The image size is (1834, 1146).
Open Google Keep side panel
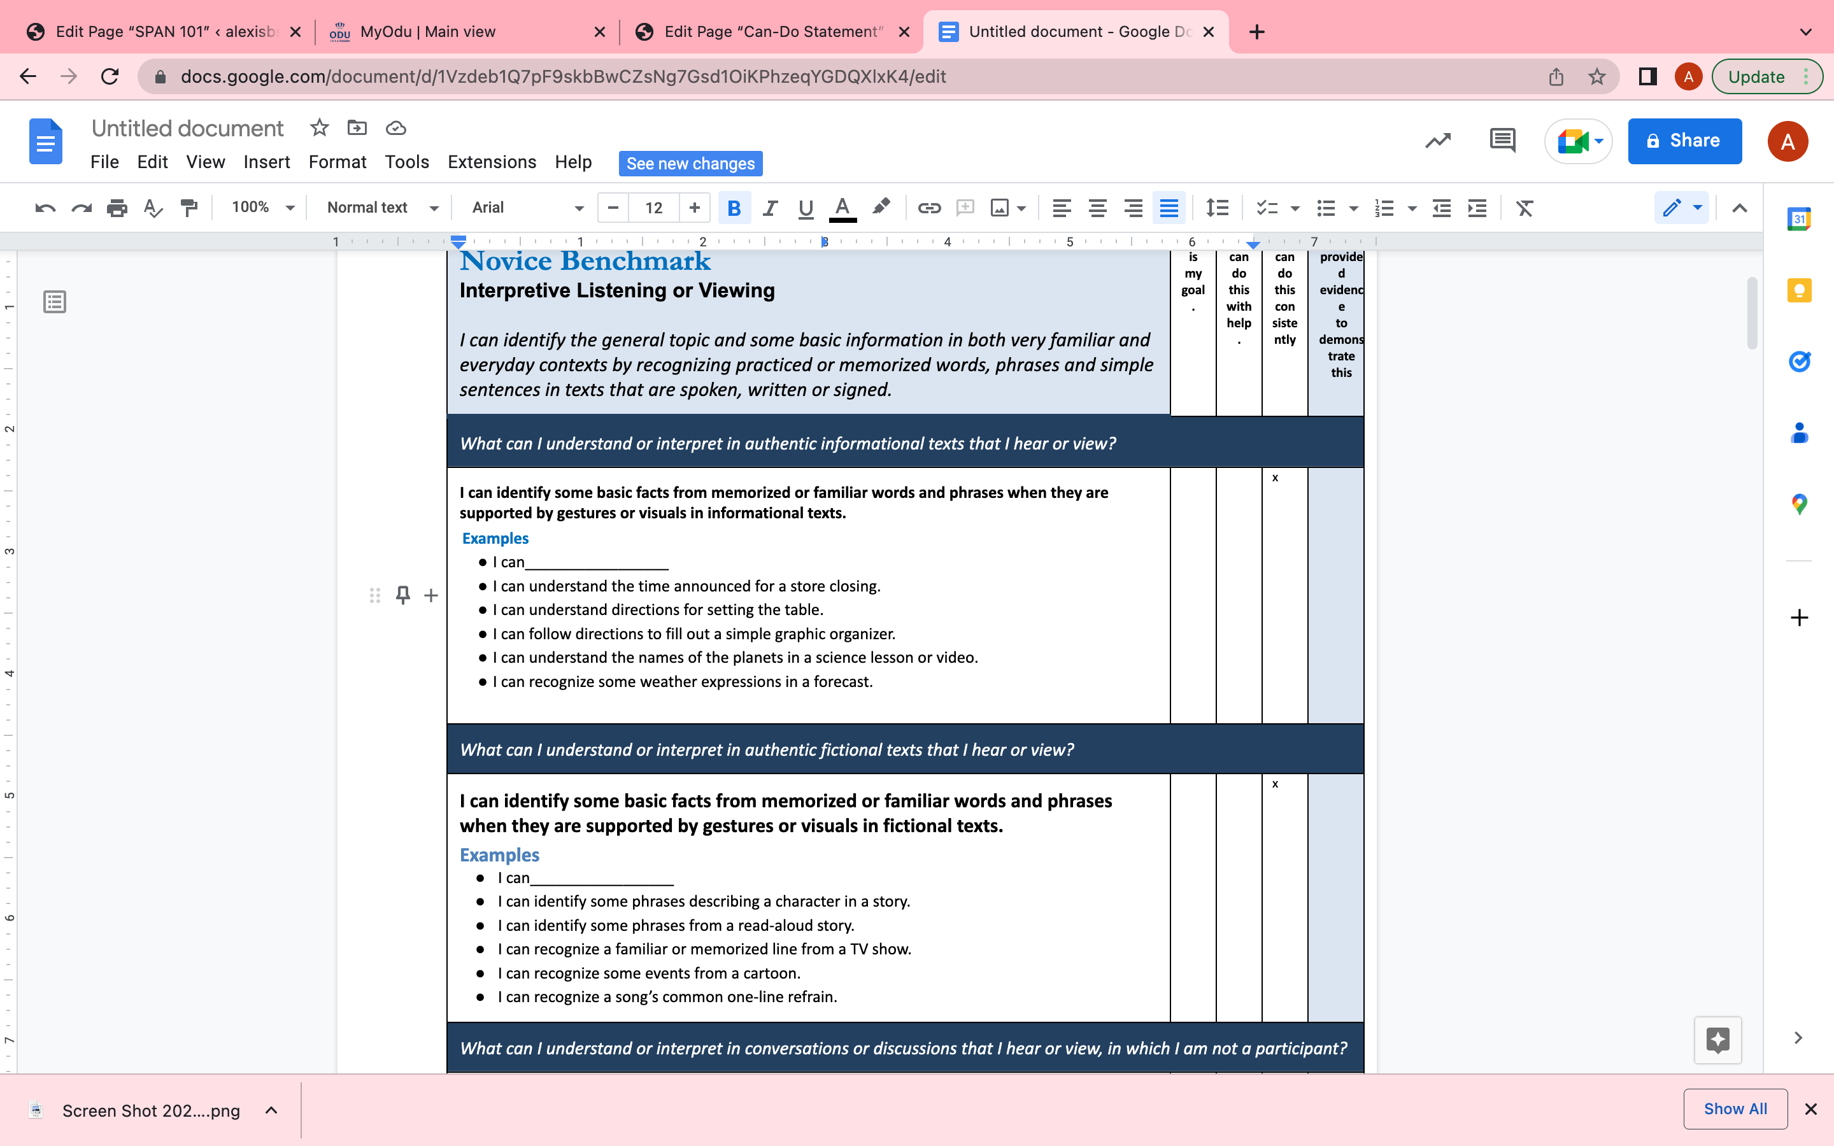[1799, 290]
